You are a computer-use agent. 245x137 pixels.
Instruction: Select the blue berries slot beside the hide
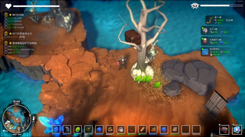tap(164, 129)
